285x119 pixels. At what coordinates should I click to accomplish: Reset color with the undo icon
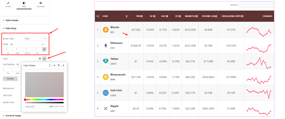click(50, 65)
